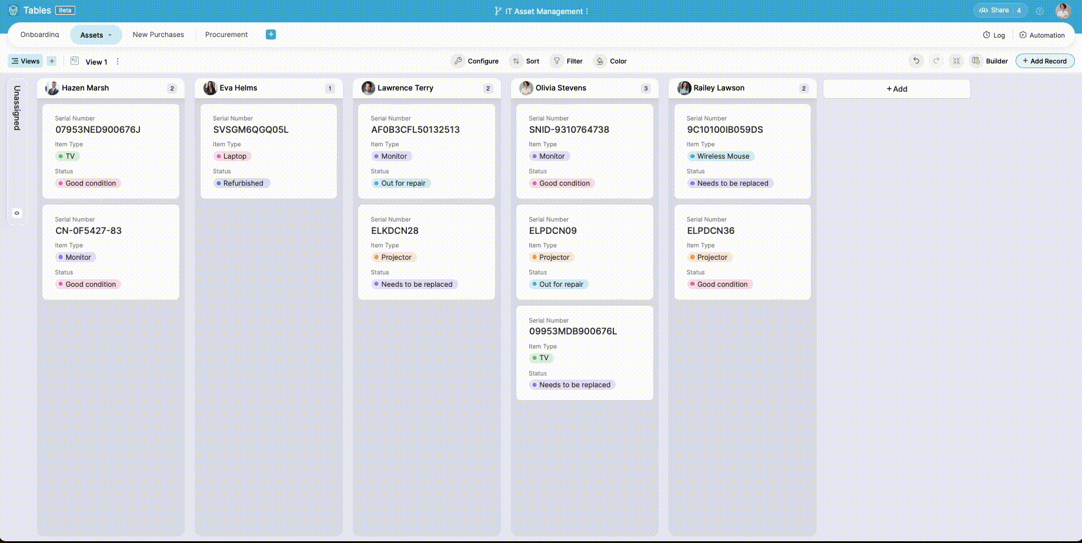This screenshot has height=543, width=1082.
Task: Click the Configure wrench icon
Action: tap(457, 61)
